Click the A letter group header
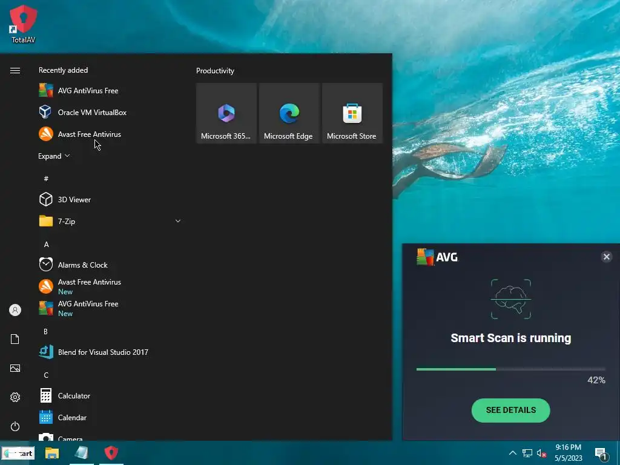 pos(46,245)
